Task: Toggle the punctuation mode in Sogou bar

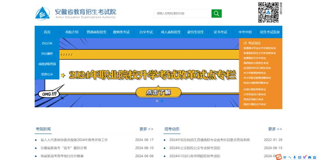Action: point(290,157)
